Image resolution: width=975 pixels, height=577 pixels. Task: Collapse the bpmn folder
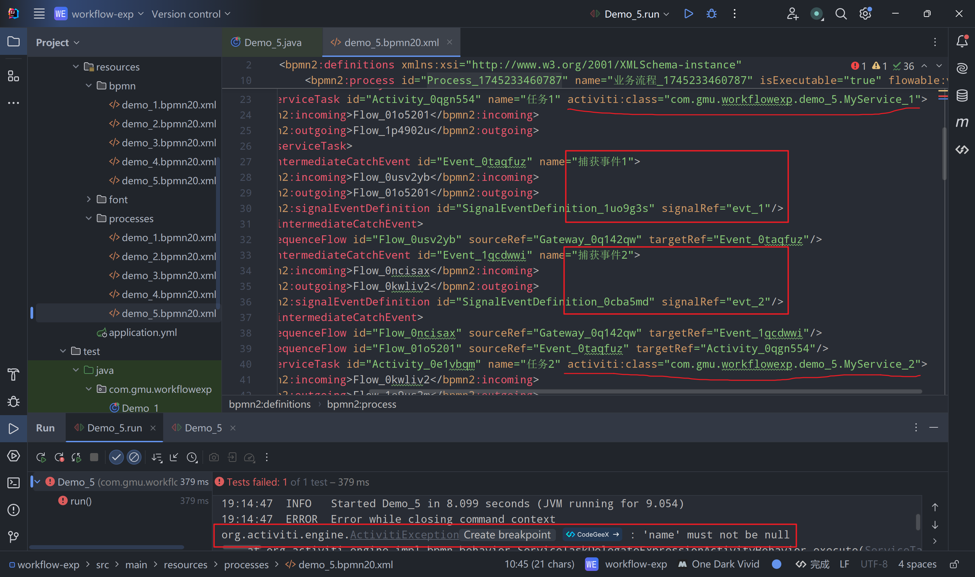(89, 86)
